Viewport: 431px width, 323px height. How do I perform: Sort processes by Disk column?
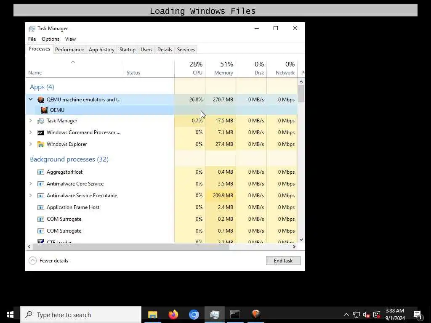pos(251,68)
